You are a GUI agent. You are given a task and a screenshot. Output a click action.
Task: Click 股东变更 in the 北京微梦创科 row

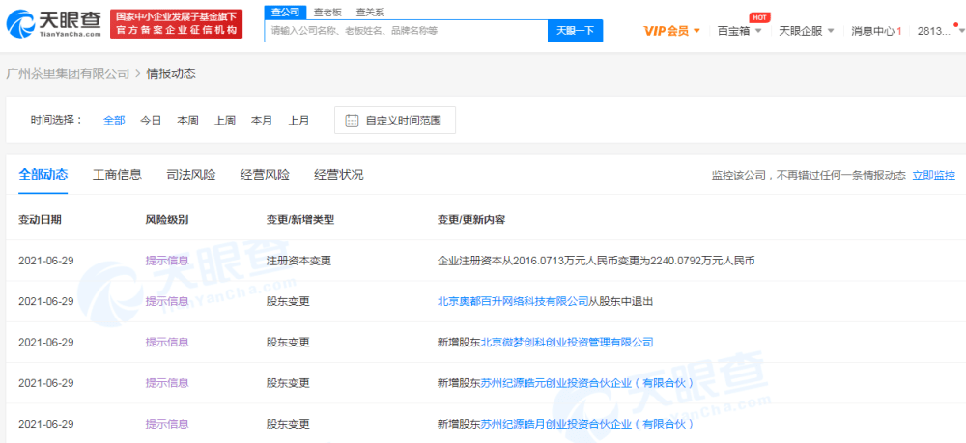(x=288, y=342)
